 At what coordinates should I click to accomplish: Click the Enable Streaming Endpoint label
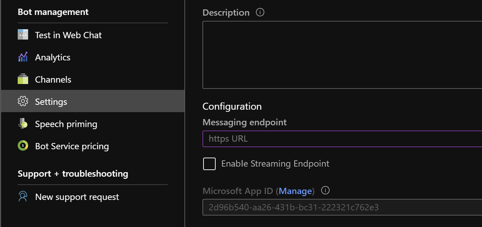275,163
